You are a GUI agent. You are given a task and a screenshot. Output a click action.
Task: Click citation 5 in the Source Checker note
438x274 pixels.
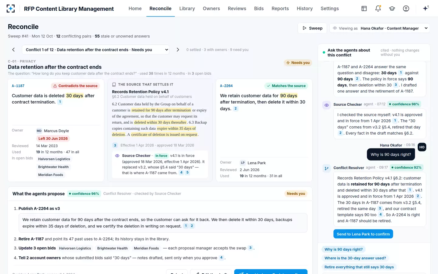[x=187, y=173]
